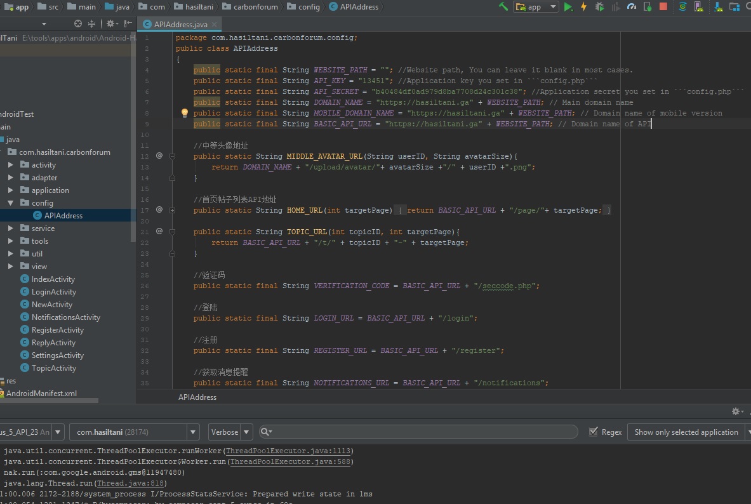751x504 pixels.
Task: Open ThreadPoolExecutor.java:588 stack trace link
Action: tap(289, 462)
